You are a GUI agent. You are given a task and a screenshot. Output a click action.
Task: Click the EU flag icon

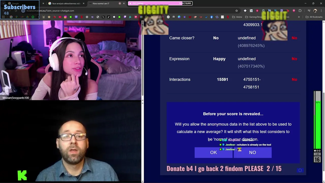click(x=300, y=170)
